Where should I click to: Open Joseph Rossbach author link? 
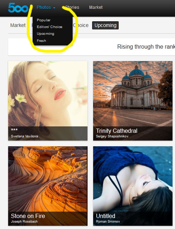[24, 222]
